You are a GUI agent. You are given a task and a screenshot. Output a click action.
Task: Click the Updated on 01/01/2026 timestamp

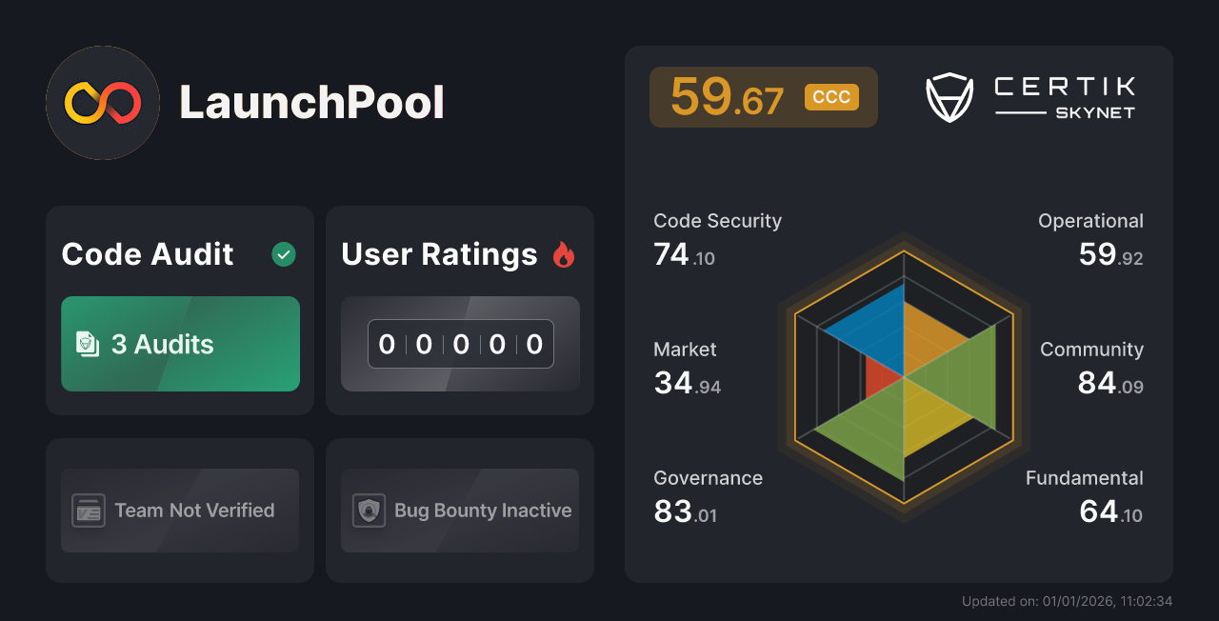coord(1069,601)
